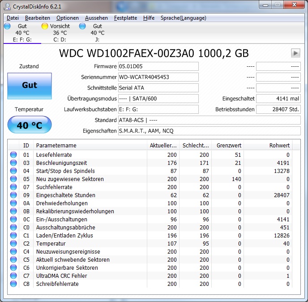Viewport: 308px width, 302px height.
Task: Click status icon of Lesefehlerrate row
Action: 13,155
